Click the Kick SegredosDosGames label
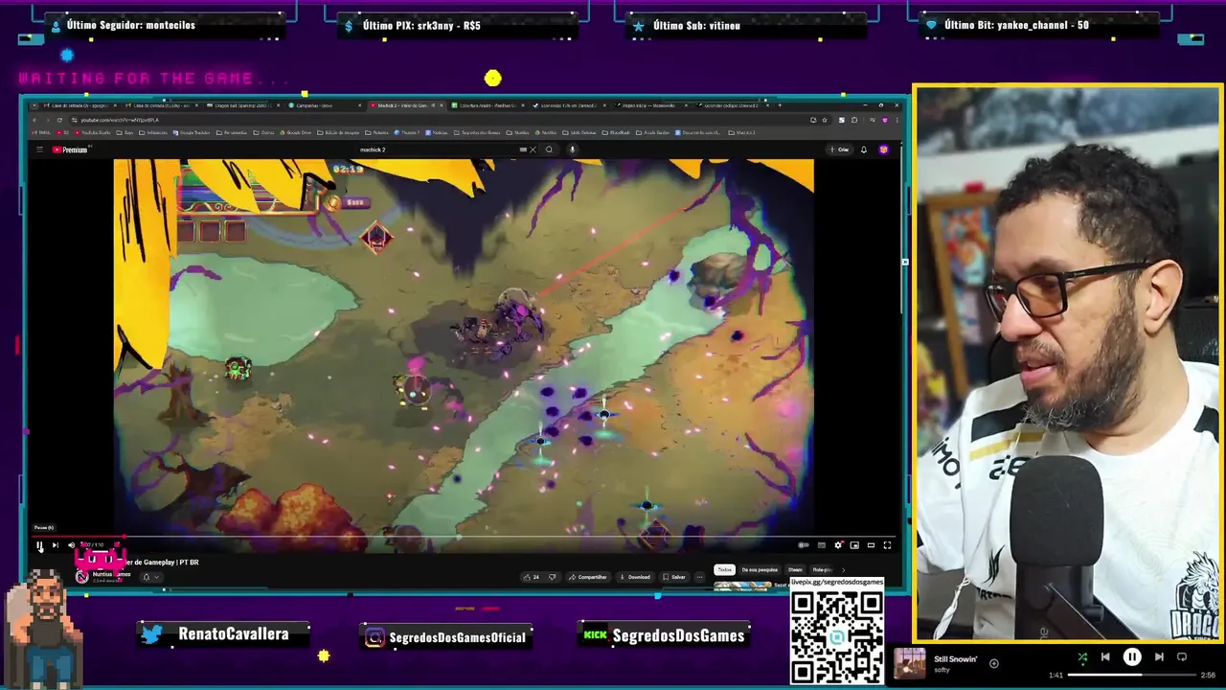 [664, 635]
